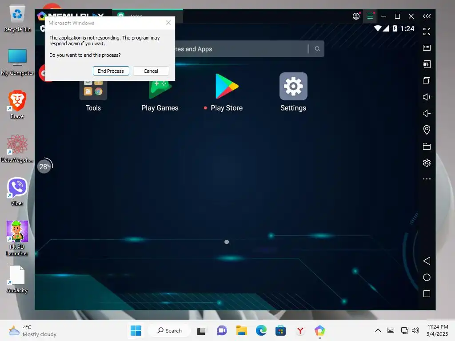The width and height of the screenshot is (455, 341).
Task: Open the multi-instance manager icon
Action: point(427,81)
